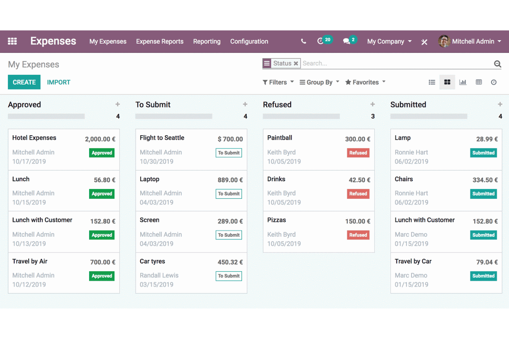Open the Filters dropdown

point(278,82)
